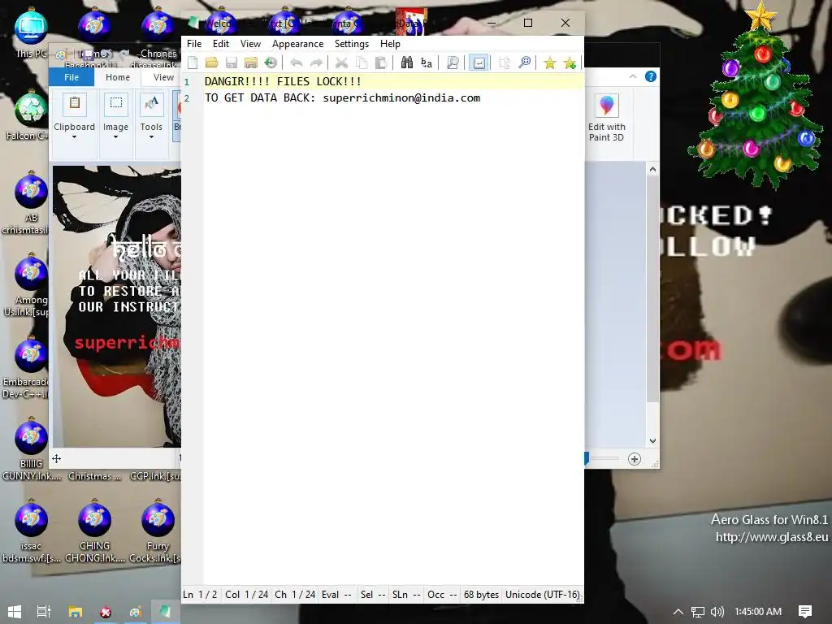Image resolution: width=832 pixels, height=624 pixels.
Task: Paste from clipboard using the toolbar icon
Action: [x=380, y=63]
